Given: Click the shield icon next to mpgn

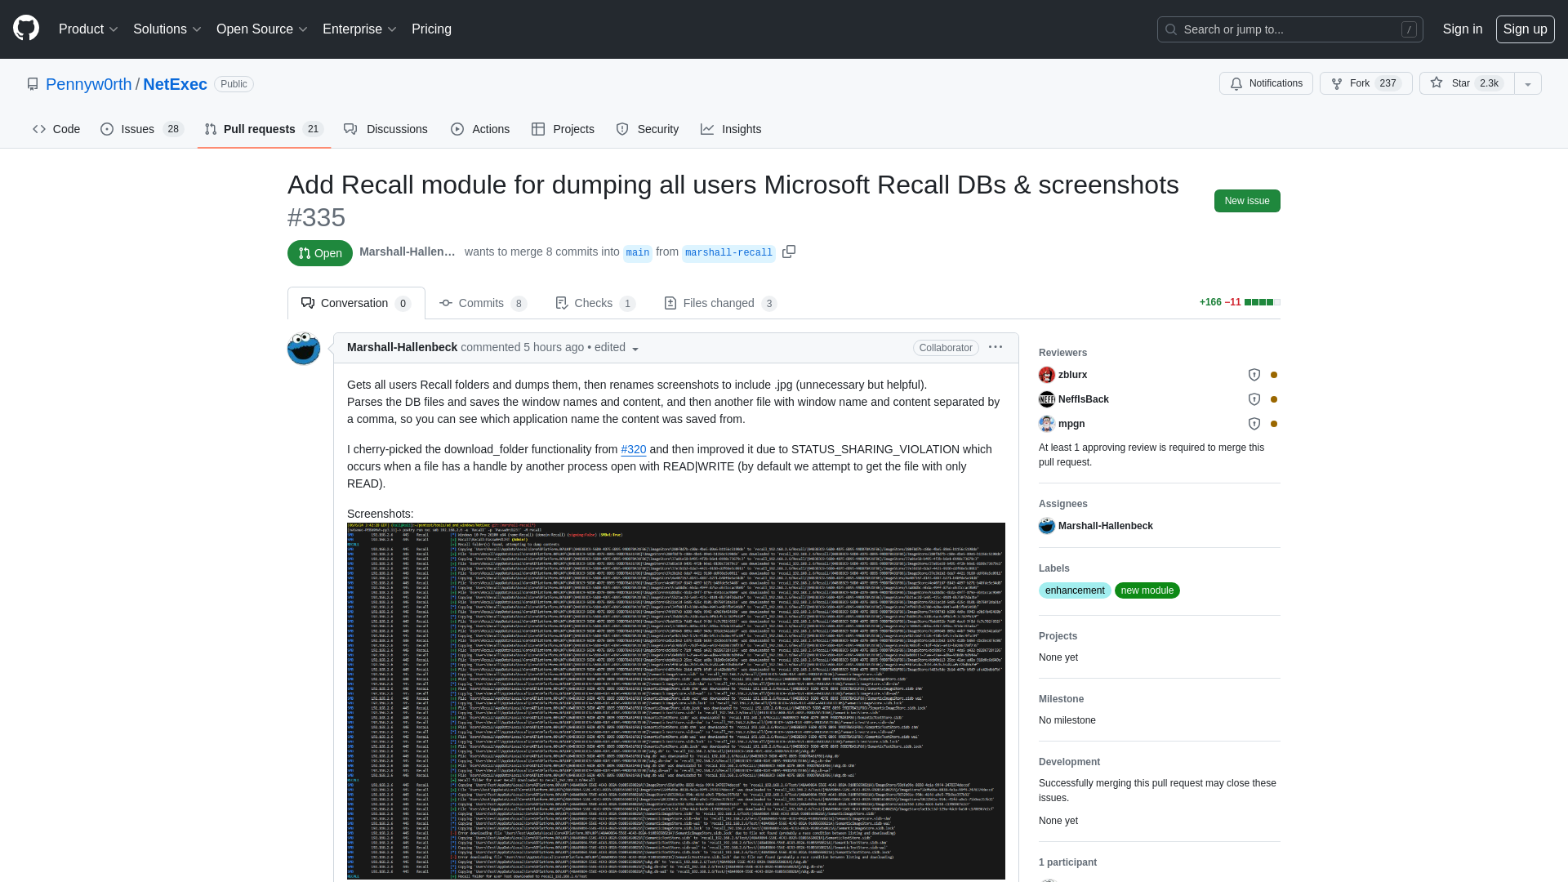Looking at the screenshot, I should click(1254, 424).
